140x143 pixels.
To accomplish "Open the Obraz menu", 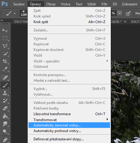I will click(51, 4).
